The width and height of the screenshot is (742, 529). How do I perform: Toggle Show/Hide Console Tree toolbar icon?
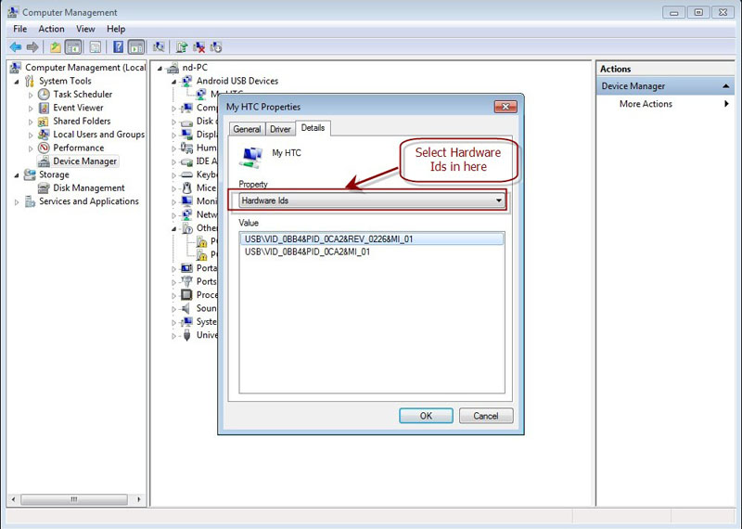(73, 47)
